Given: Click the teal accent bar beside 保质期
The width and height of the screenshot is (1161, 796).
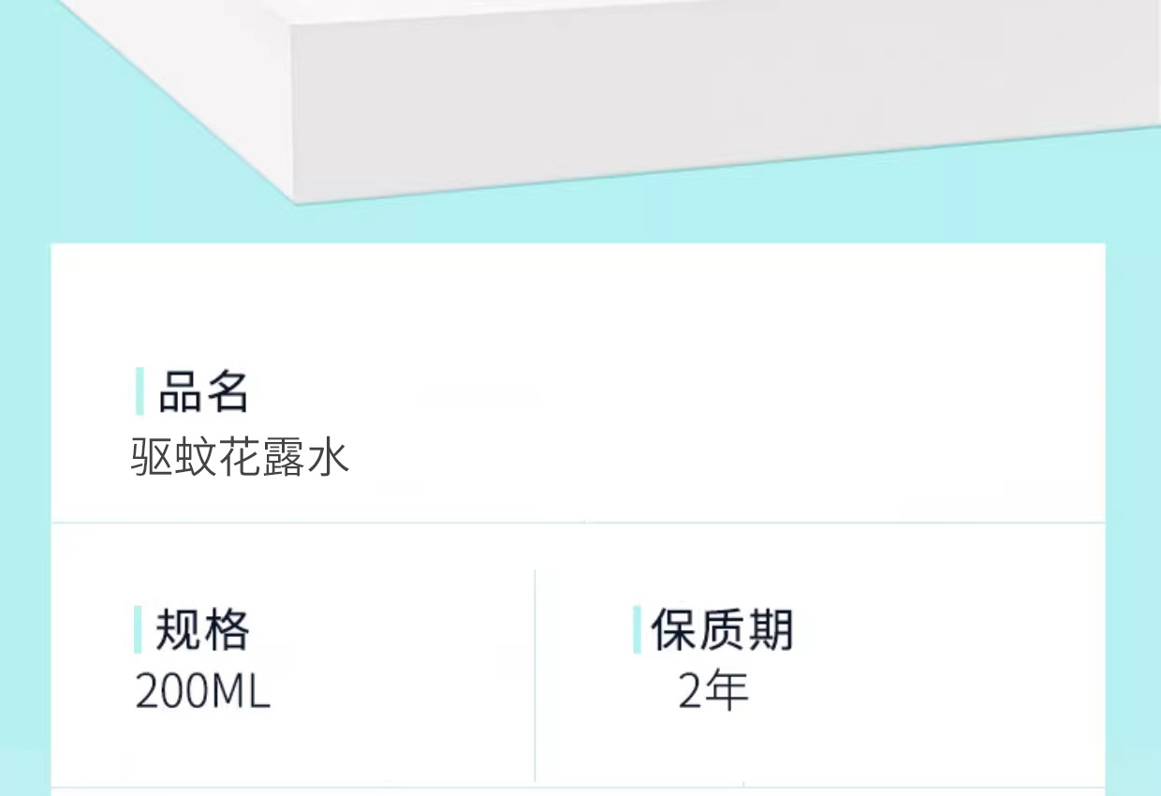Looking at the screenshot, I should [637, 629].
